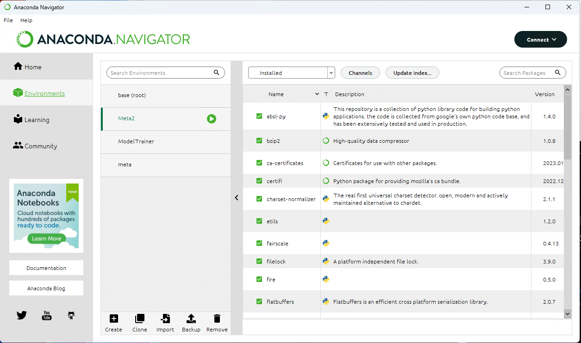Click the Python icon for fairscale
Screen dimensions: 581x343
coord(326,243)
